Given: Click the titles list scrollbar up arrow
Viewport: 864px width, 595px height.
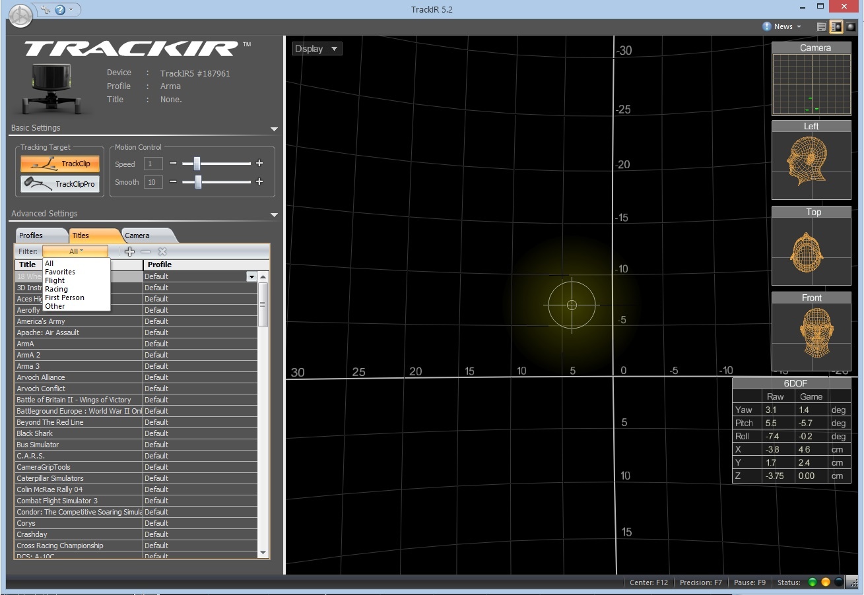Looking at the screenshot, I should (263, 277).
